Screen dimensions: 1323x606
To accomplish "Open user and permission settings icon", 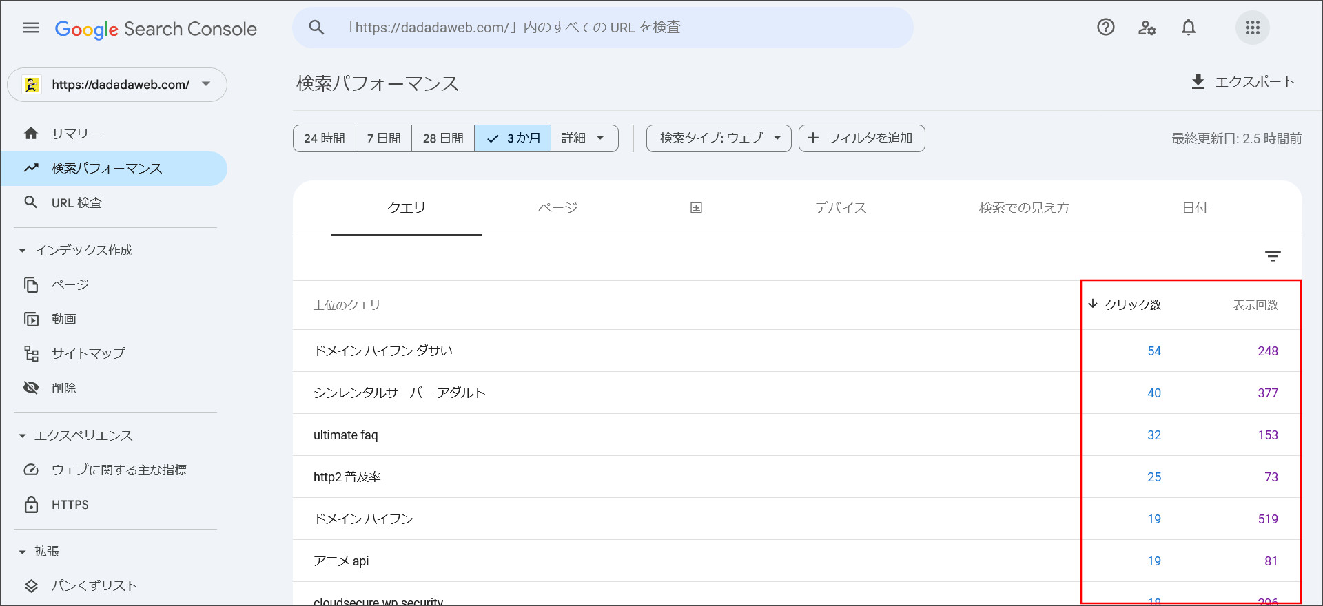I will pos(1147,28).
